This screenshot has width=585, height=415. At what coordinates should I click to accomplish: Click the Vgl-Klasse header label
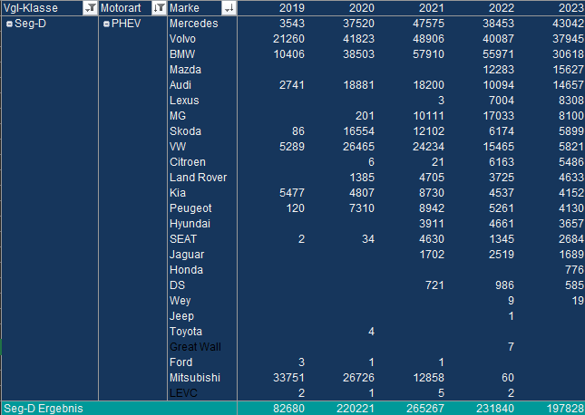point(31,8)
